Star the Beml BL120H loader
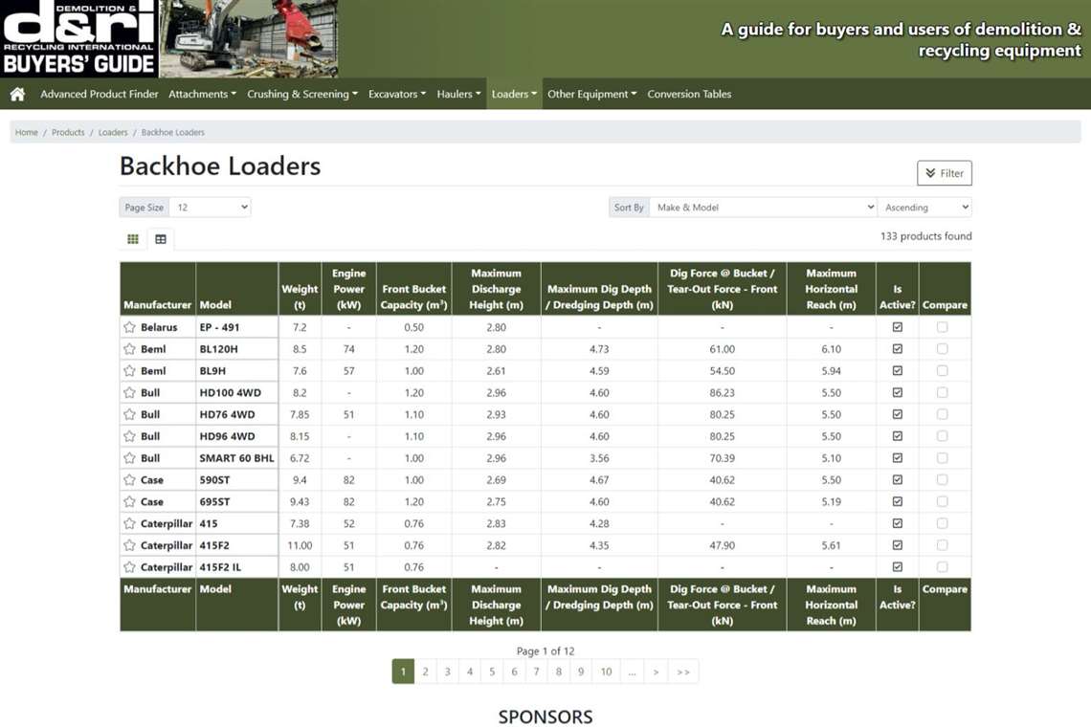 129,348
